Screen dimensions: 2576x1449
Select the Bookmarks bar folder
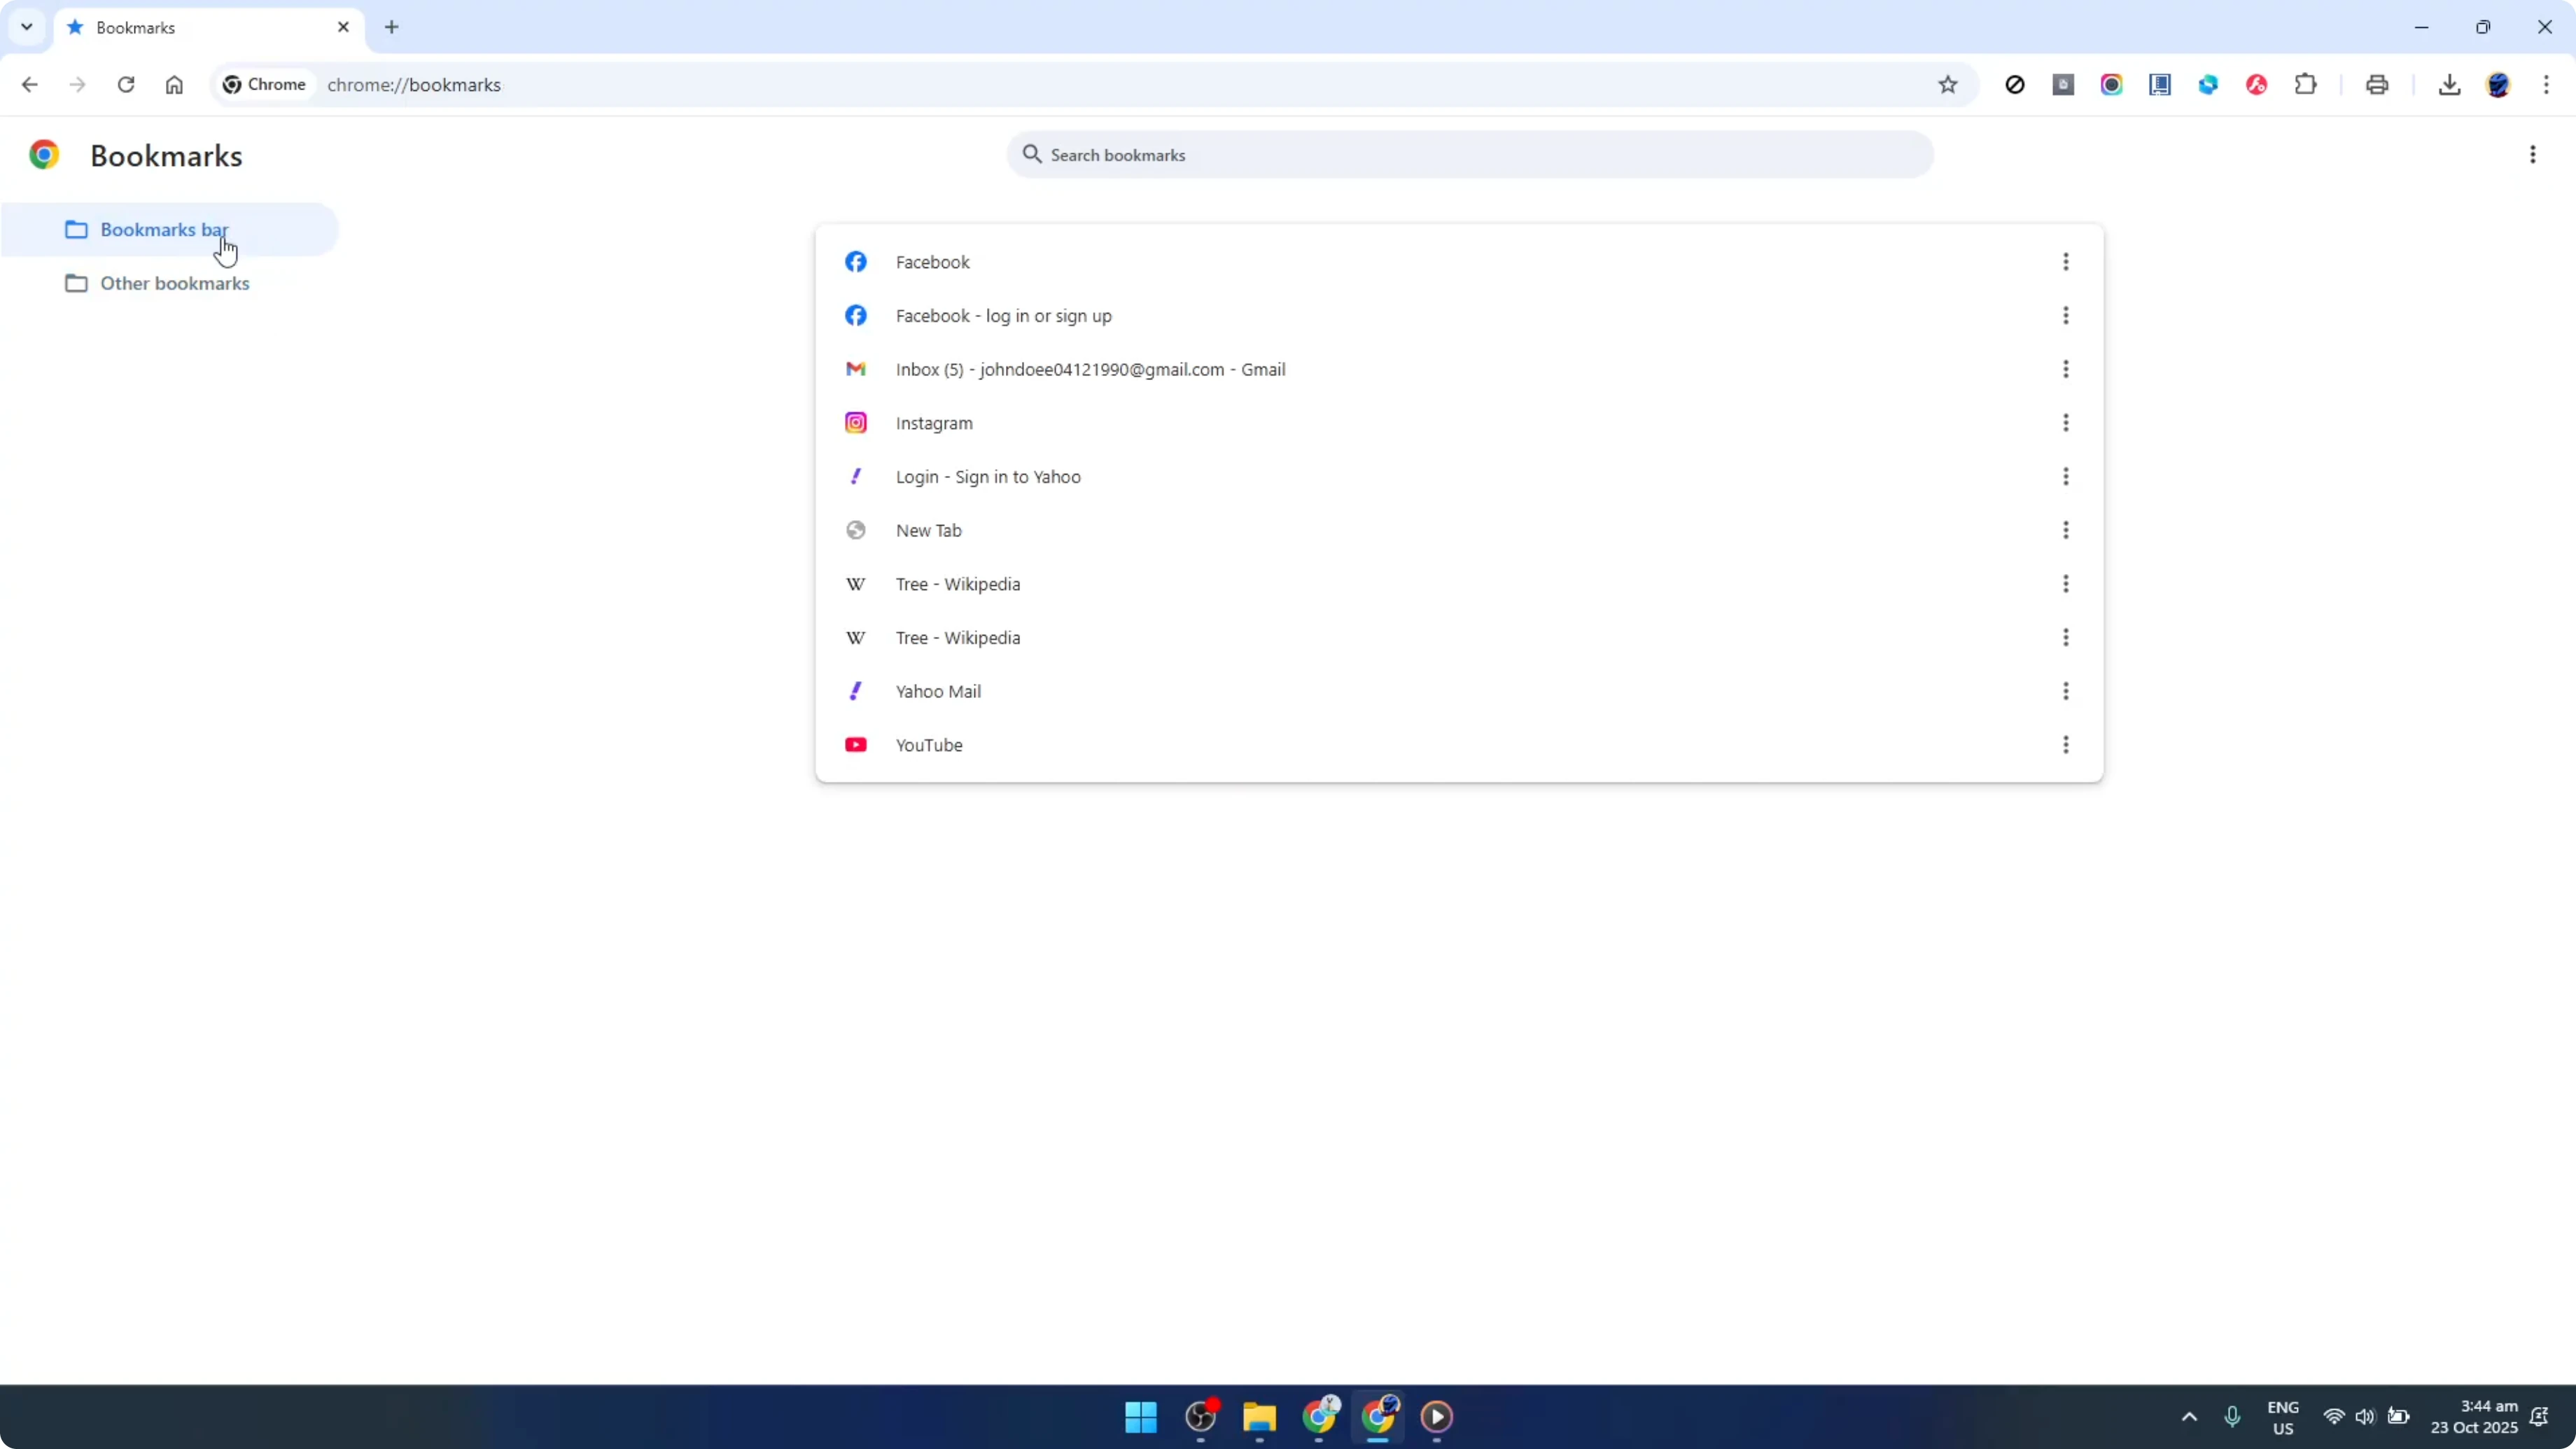[x=170, y=230]
